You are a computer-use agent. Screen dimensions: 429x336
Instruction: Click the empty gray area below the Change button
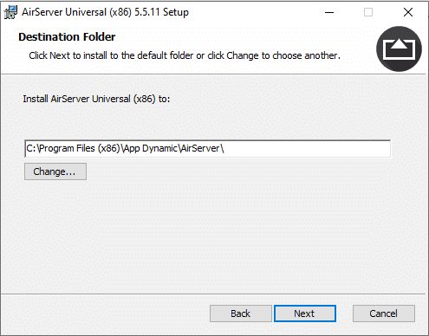(x=202, y=236)
